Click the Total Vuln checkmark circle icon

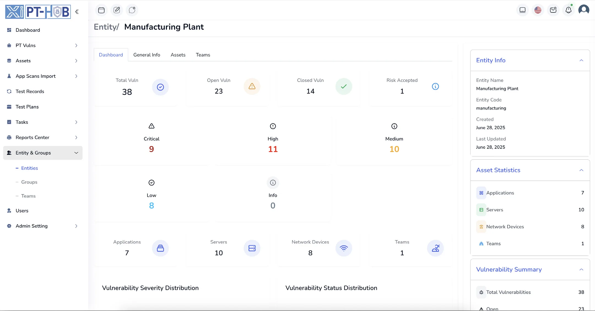tap(160, 87)
